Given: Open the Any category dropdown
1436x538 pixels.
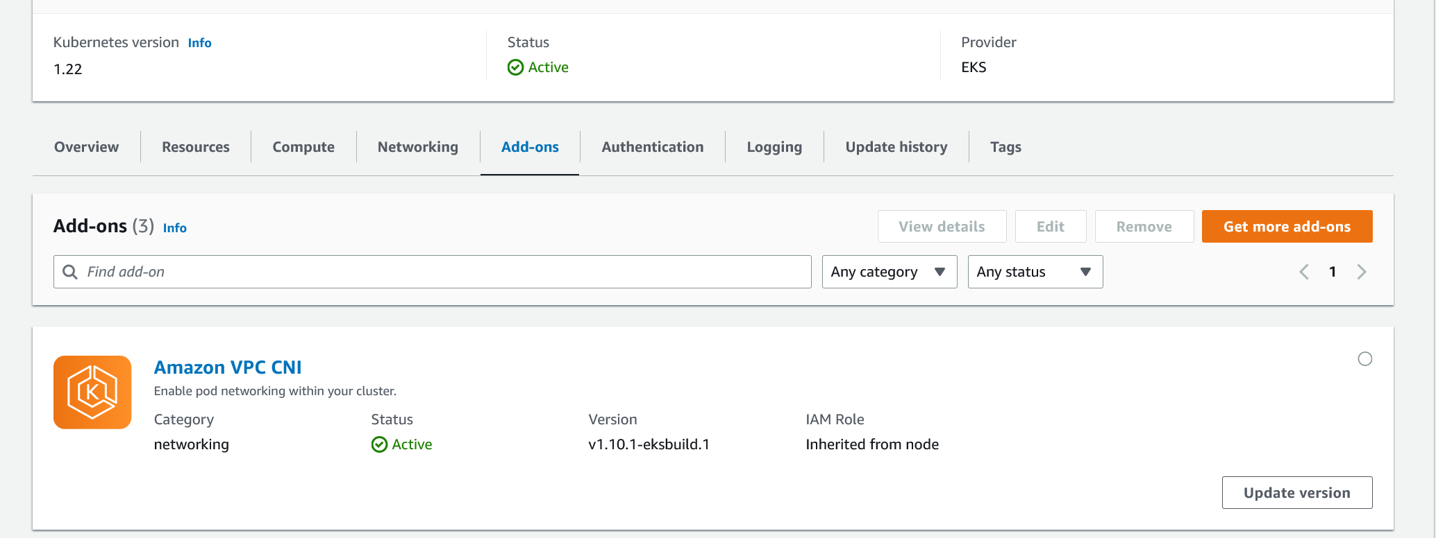Looking at the screenshot, I should click(x=890, y=272).
